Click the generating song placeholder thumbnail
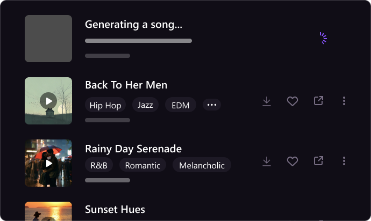 coord(48,39)
